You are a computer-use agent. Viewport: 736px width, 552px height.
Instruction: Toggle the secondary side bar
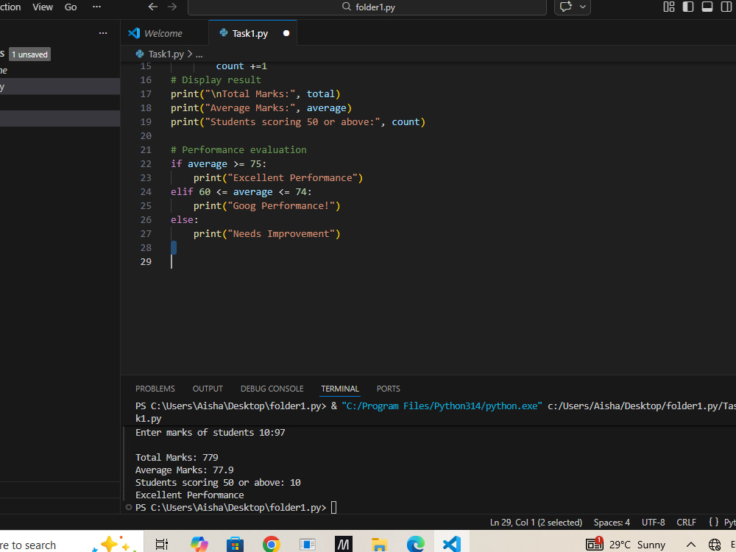point(726,7)
